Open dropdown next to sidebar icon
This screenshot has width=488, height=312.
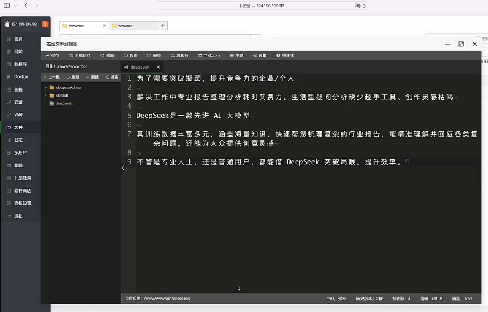click(15, 6)
